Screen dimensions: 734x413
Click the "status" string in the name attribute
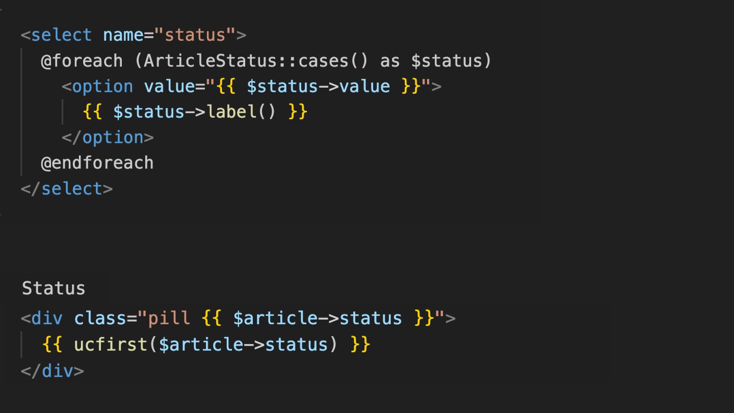195,35
